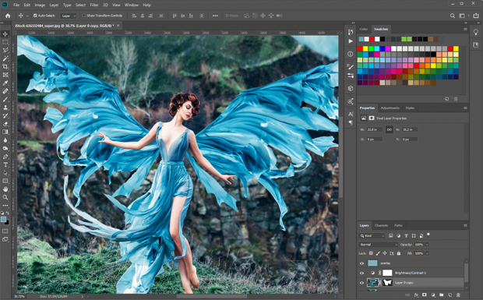Click the Add layer style fx icon
The height and width of the screenshot is (300, 483).
coord(417,295)
